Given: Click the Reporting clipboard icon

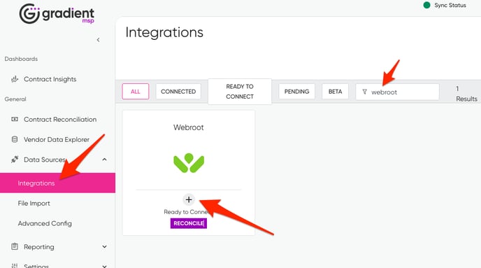Looking at the screenshot, I should [x=15, y=246].
